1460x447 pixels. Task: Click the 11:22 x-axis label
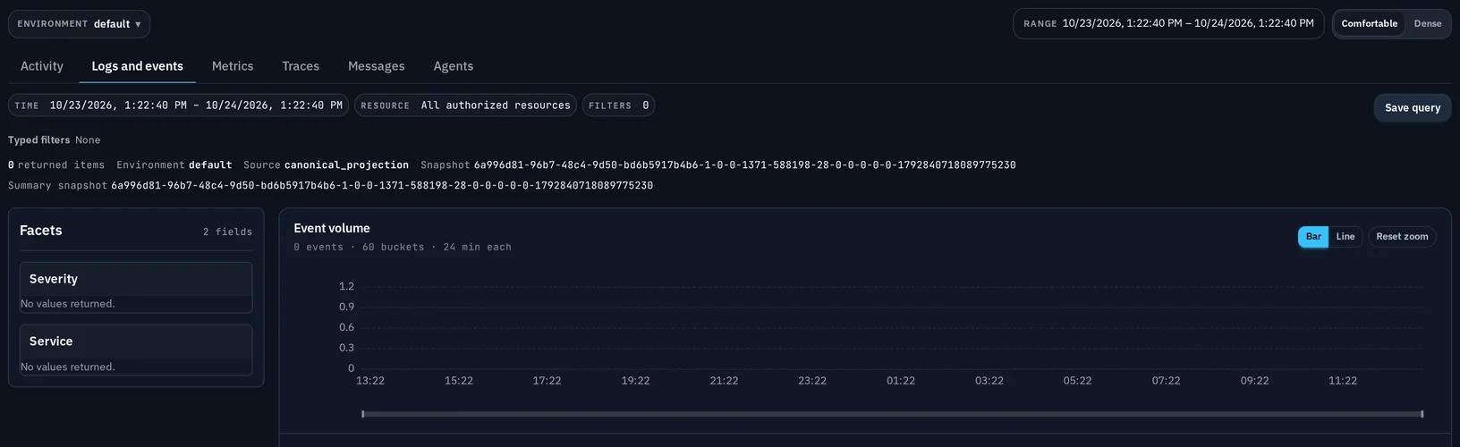coord(1343,381)
